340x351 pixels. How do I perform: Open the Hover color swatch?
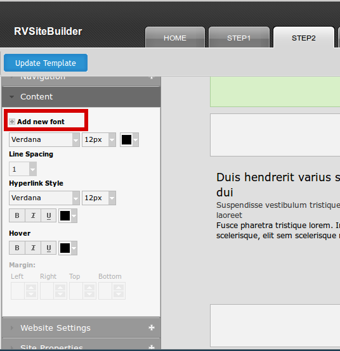(x=68, y=248)
